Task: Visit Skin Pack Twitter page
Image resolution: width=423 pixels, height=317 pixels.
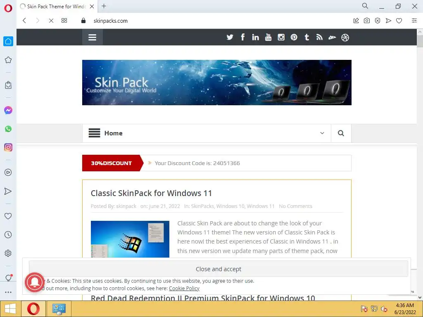Action: pyautogui.click(x=230, y=37)
